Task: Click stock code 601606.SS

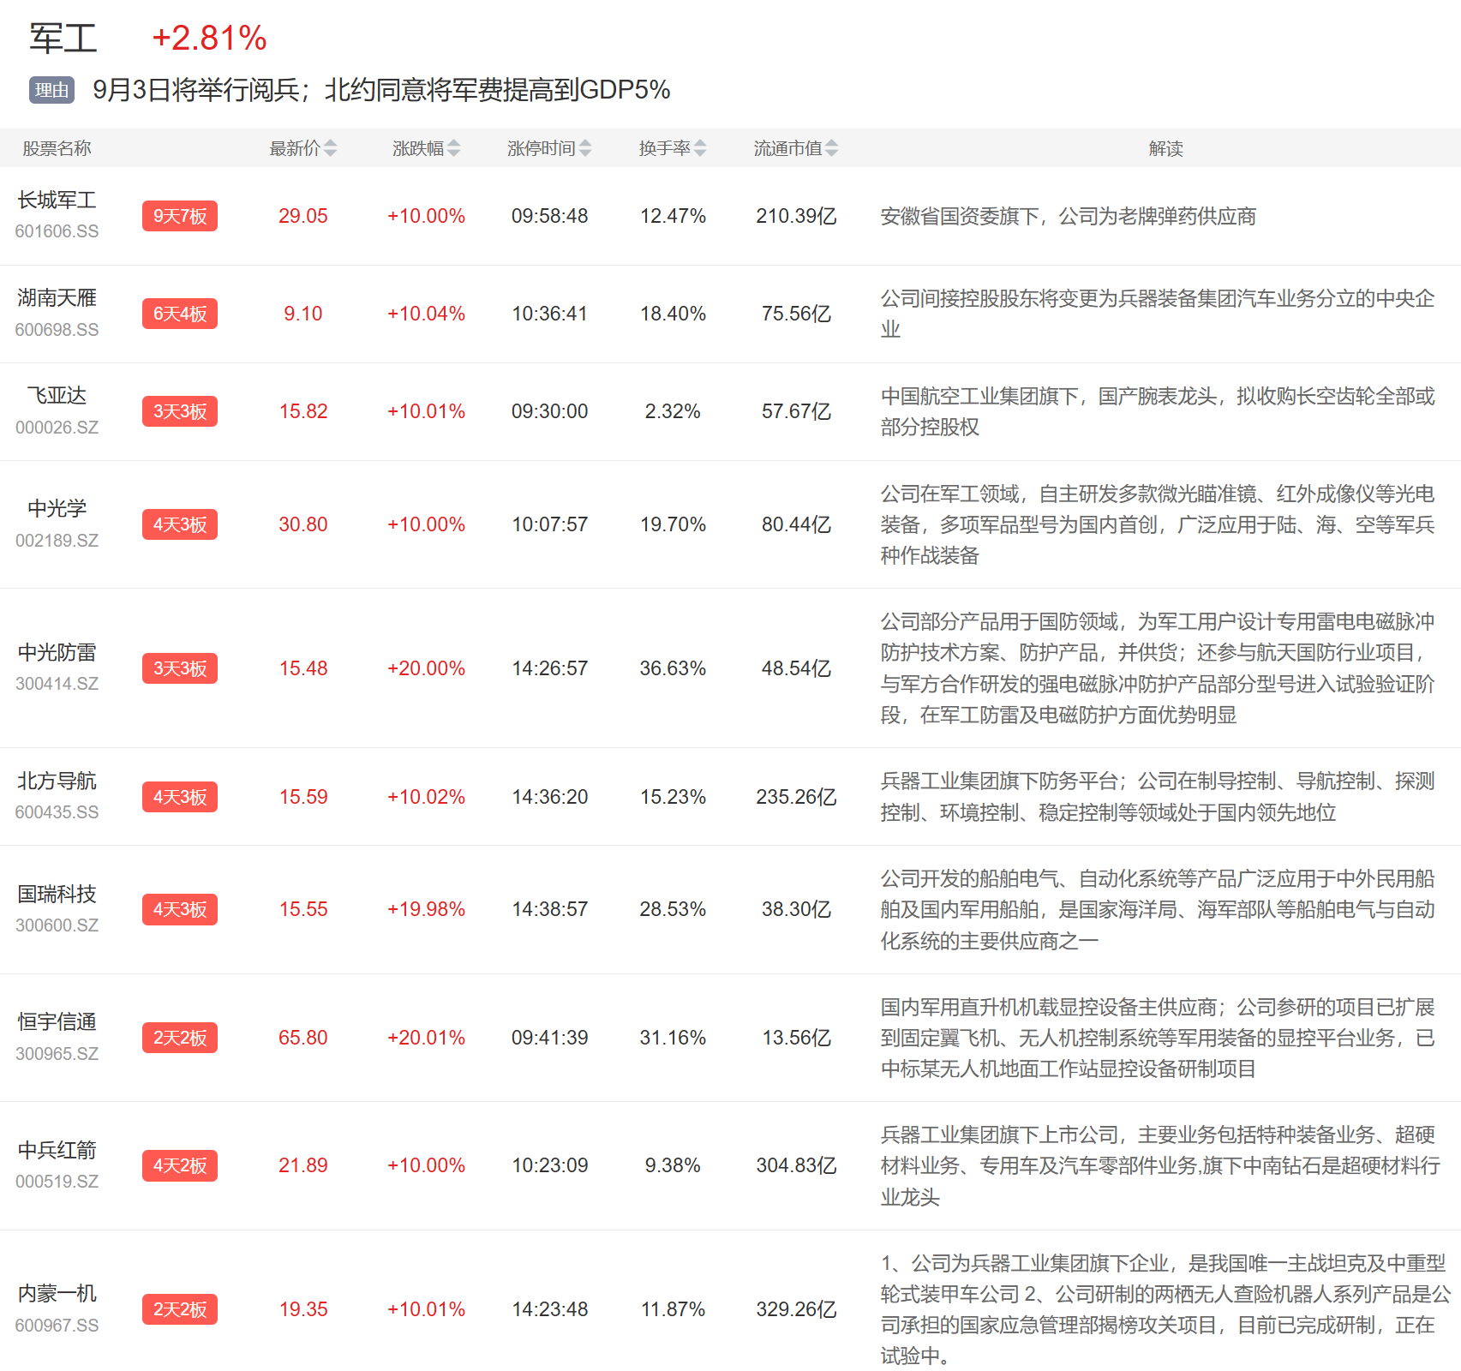Action: coord(57,231)
